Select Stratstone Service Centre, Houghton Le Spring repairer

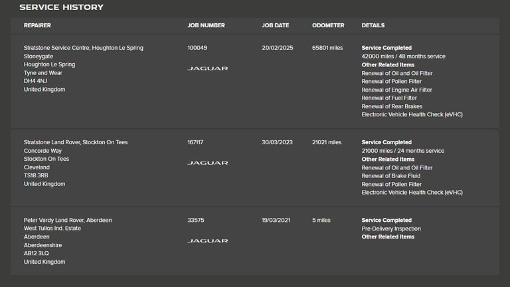(x=83, y=48)
